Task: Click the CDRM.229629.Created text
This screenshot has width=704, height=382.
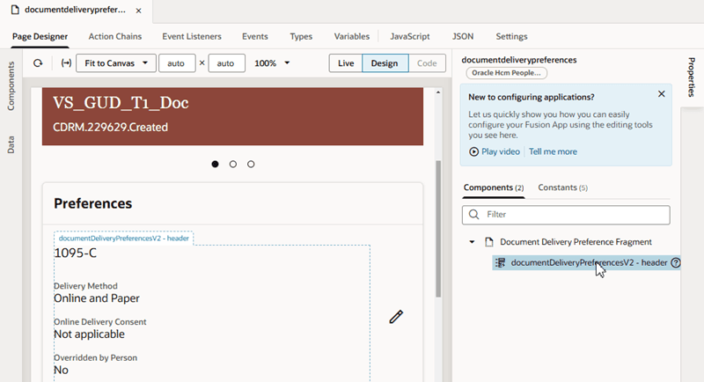Action: [111, 127]
